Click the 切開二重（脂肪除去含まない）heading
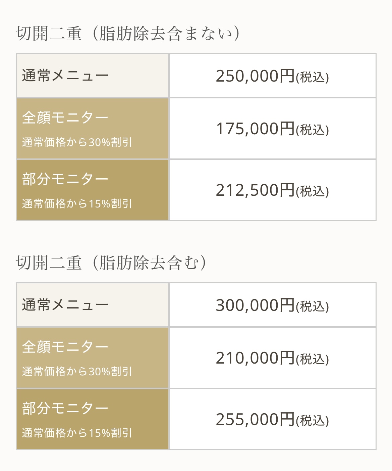The width and height of the screenshot is (392, 471). [128, 34]
